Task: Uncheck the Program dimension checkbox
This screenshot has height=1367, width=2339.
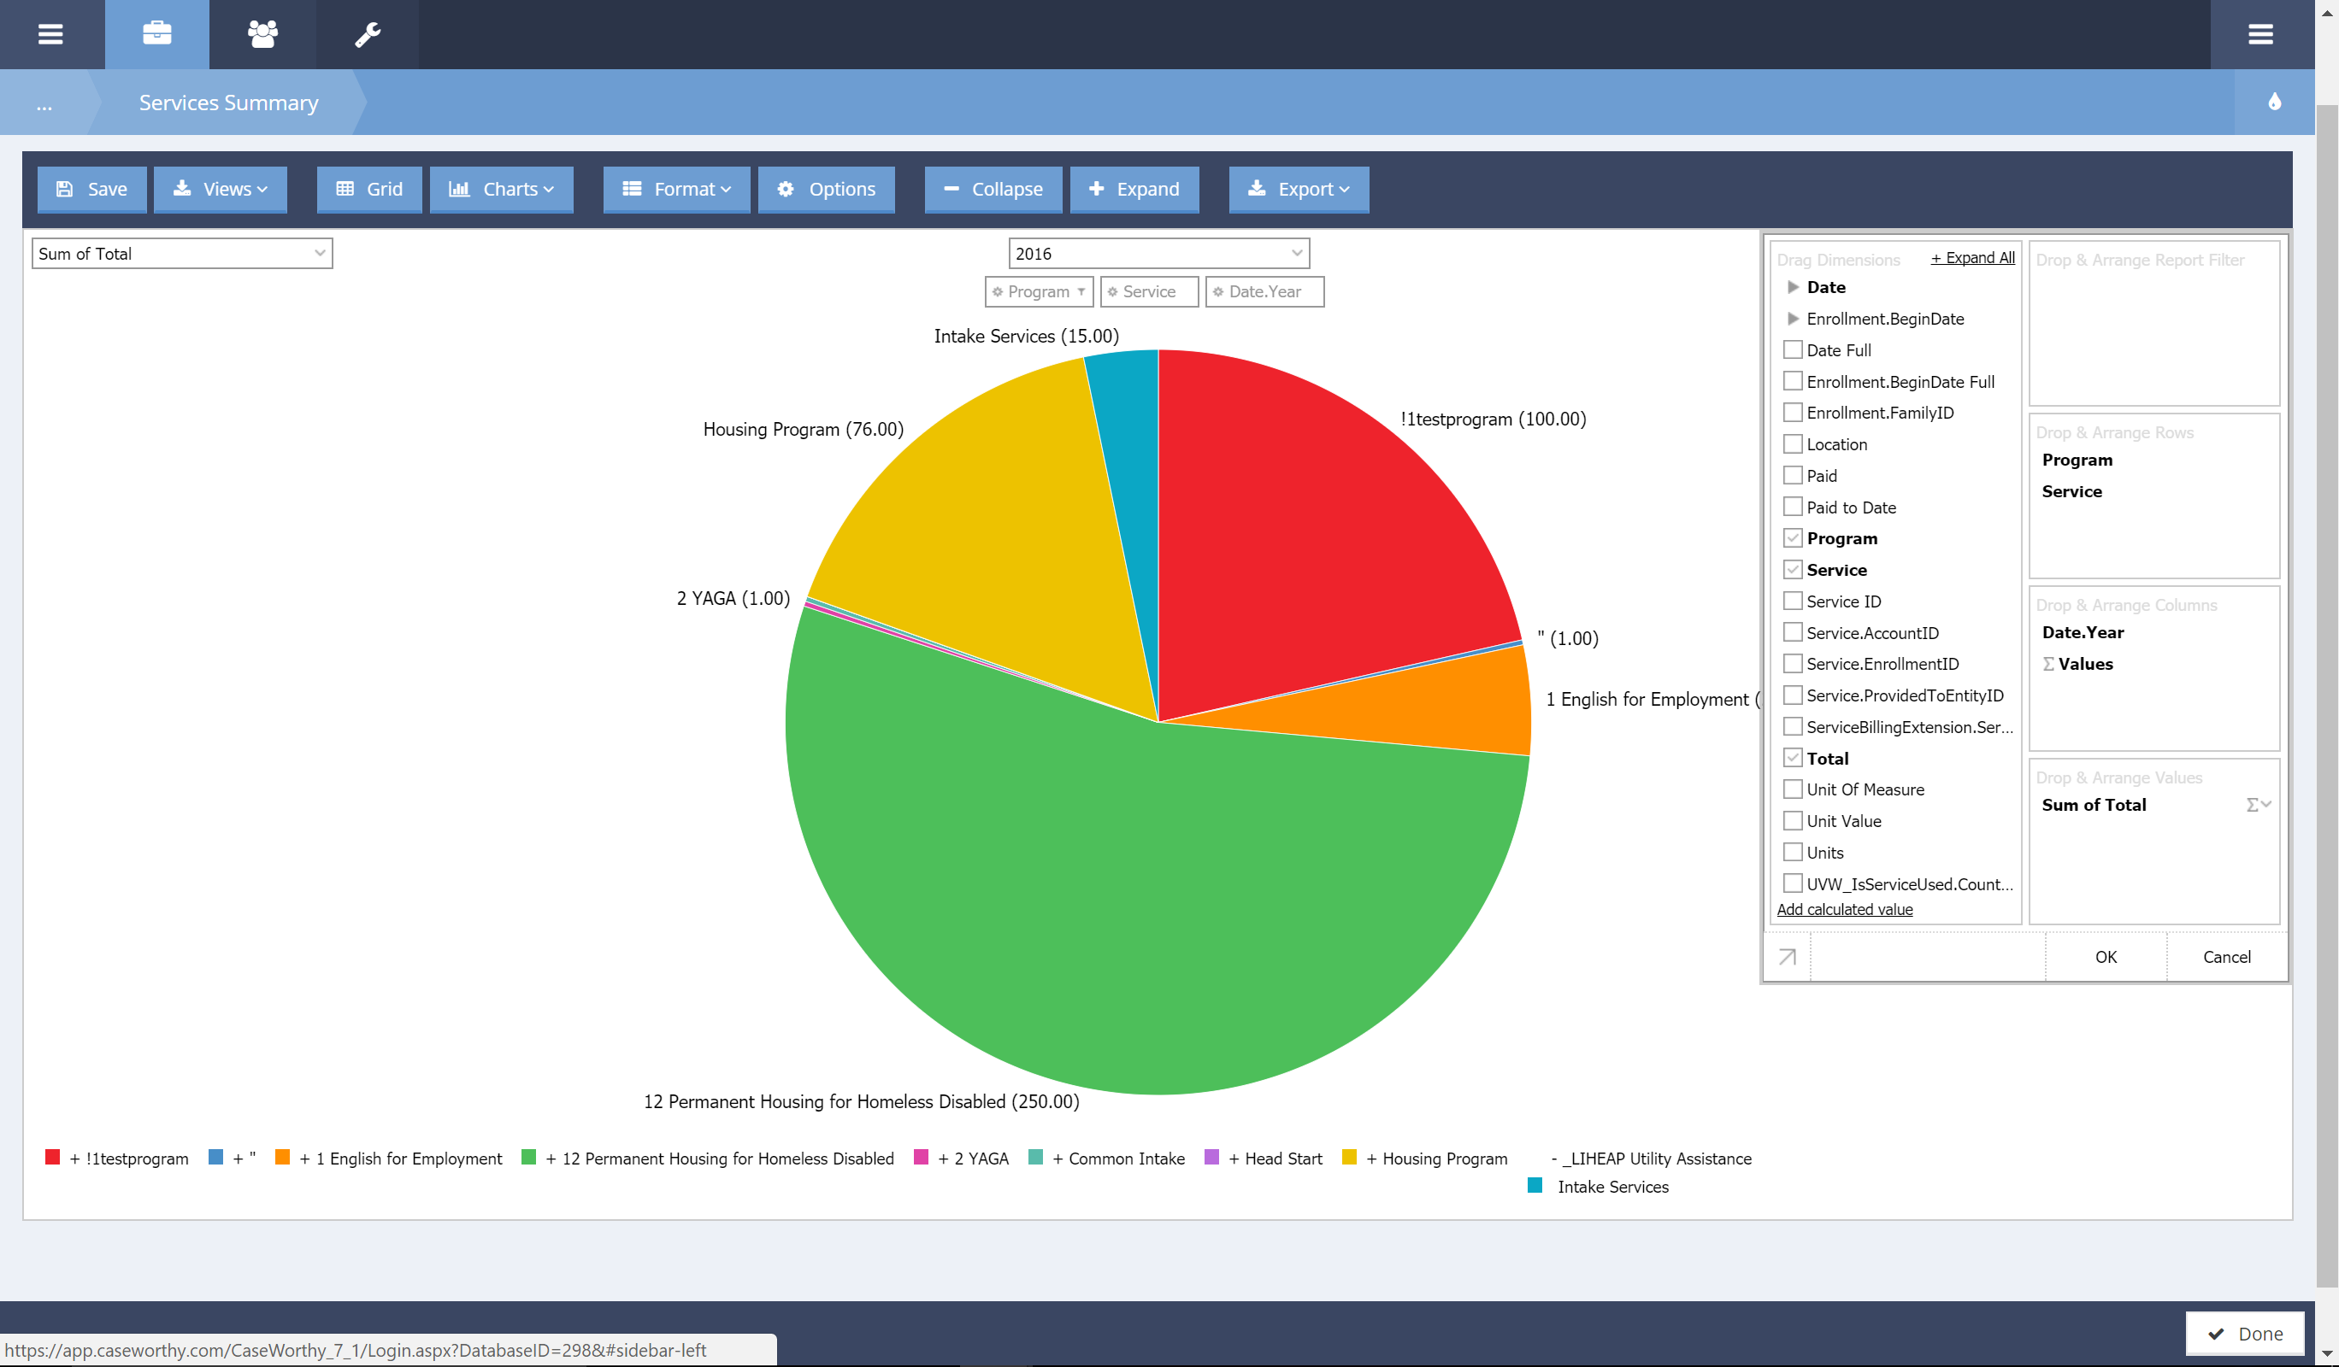Action: (1794, 538)
